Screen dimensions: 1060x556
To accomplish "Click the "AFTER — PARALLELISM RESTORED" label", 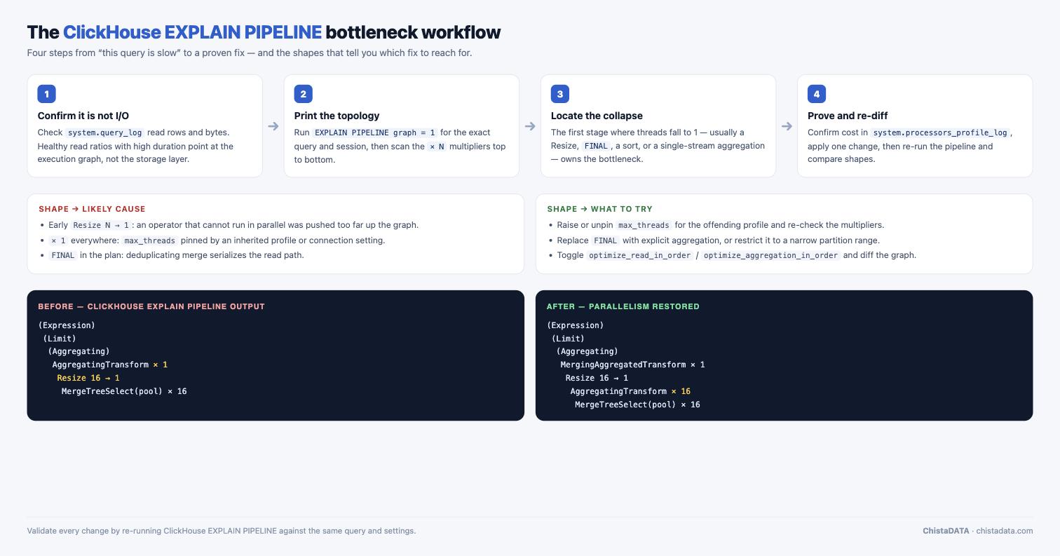I will point(623,306).
